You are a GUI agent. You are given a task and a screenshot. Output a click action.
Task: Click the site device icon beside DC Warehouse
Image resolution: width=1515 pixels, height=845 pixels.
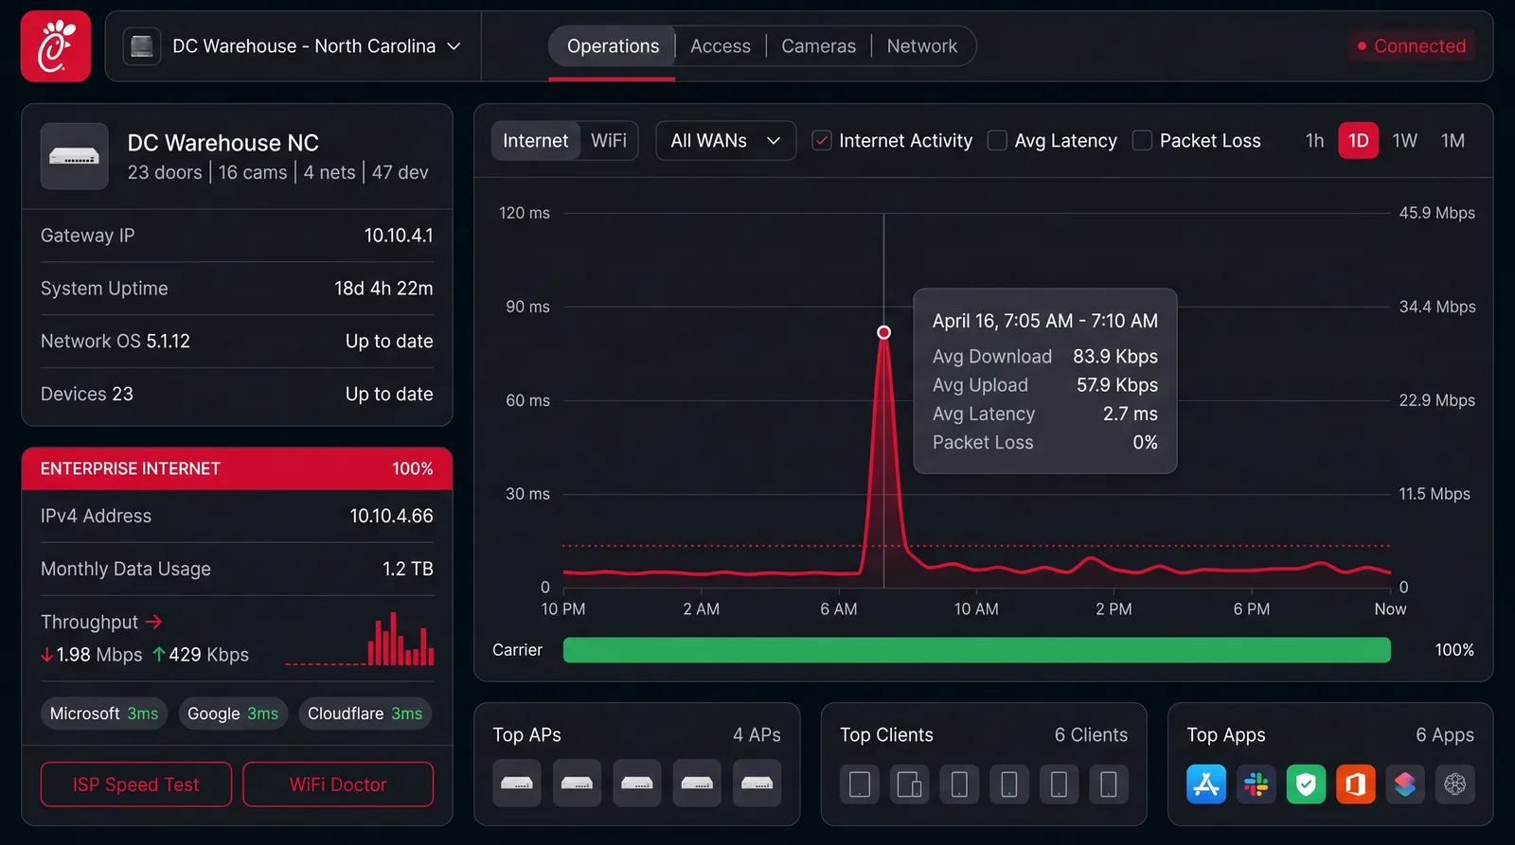(142, 46)
